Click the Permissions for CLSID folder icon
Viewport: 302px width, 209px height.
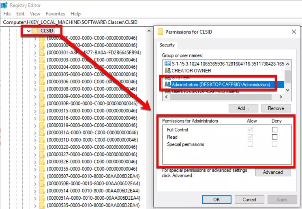coord(160,32)
